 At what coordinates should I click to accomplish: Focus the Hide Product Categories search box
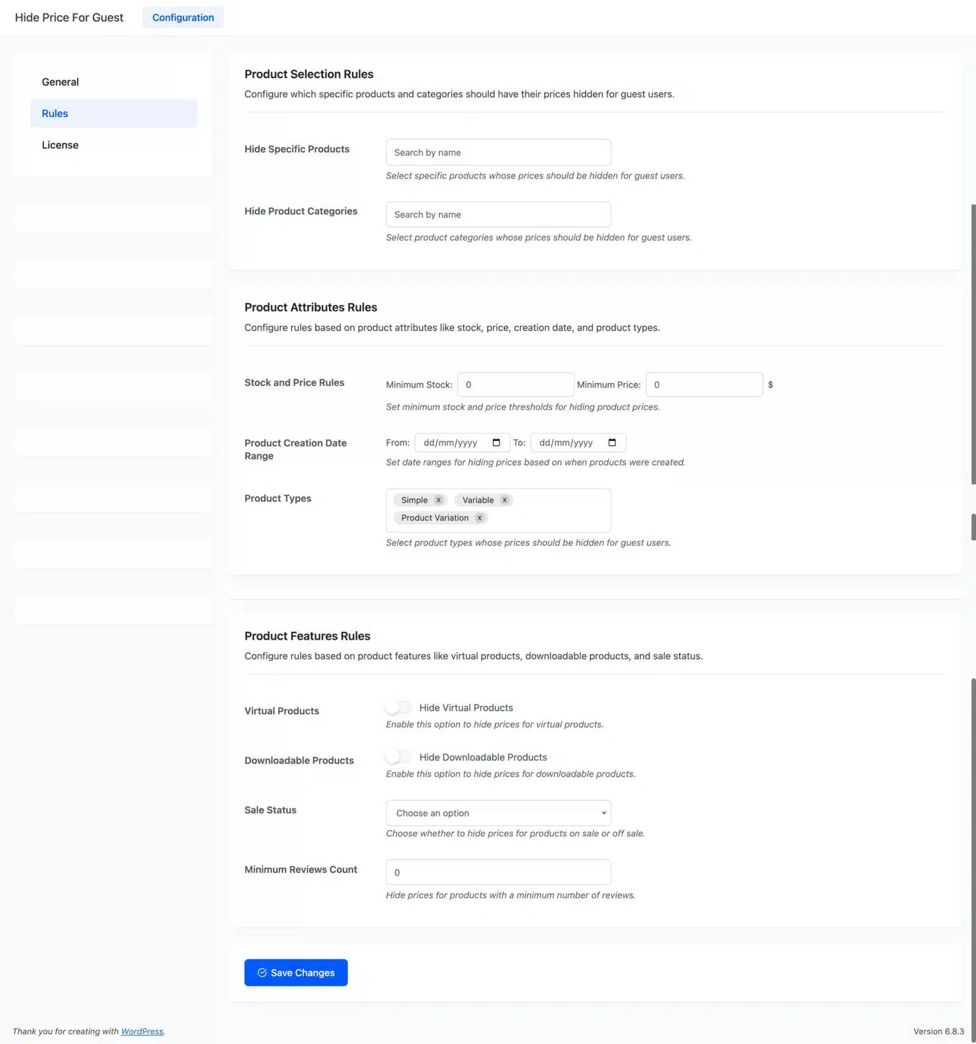(498, 214)
